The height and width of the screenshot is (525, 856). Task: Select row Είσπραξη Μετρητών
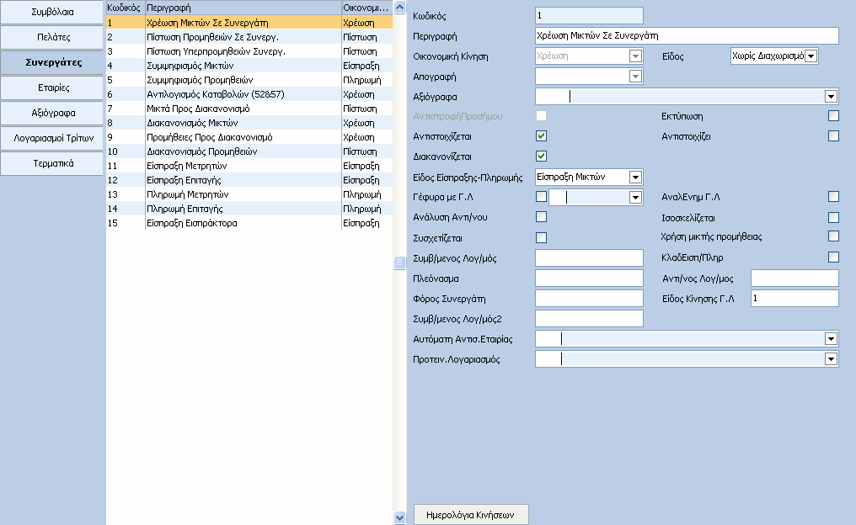click(249, 166)
